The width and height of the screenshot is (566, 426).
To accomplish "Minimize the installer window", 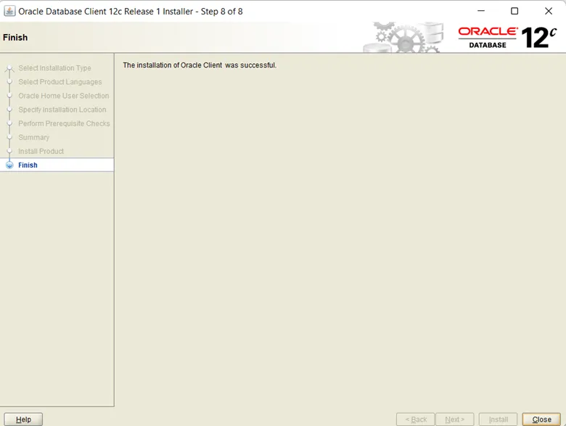I will 481,11.
